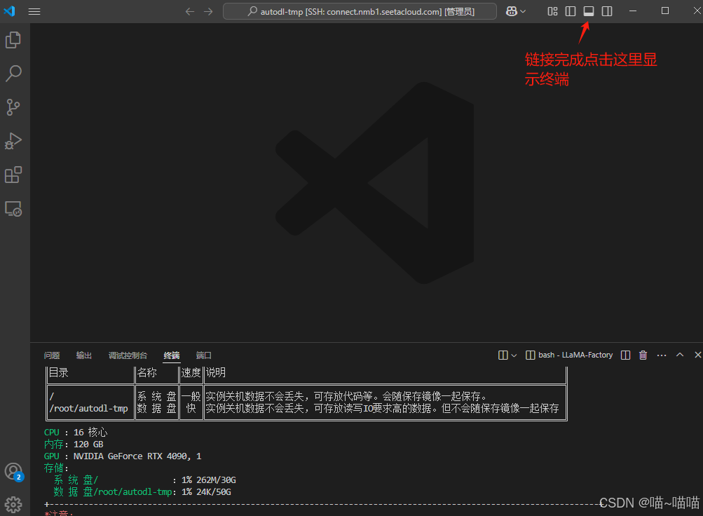The height and width of the screenshot is (516, 703).
Task: Open a new terminal with launch profile button
Action: pos(503,355)
